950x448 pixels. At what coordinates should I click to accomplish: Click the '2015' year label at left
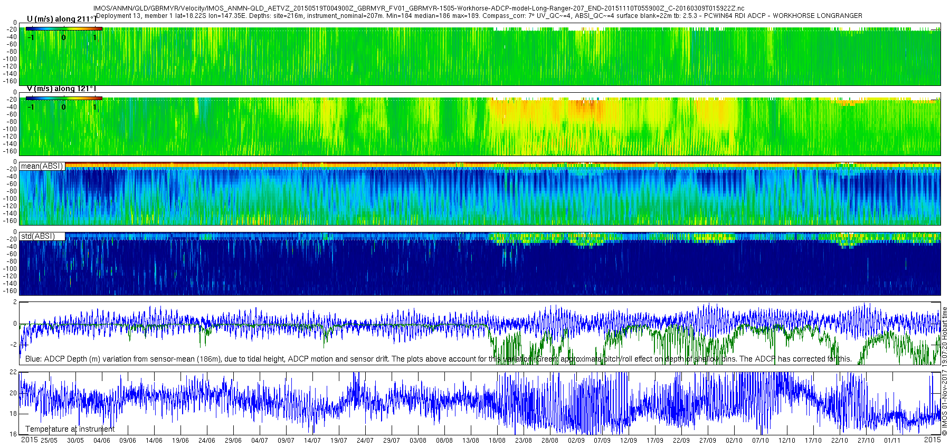[x=29, y=440]
